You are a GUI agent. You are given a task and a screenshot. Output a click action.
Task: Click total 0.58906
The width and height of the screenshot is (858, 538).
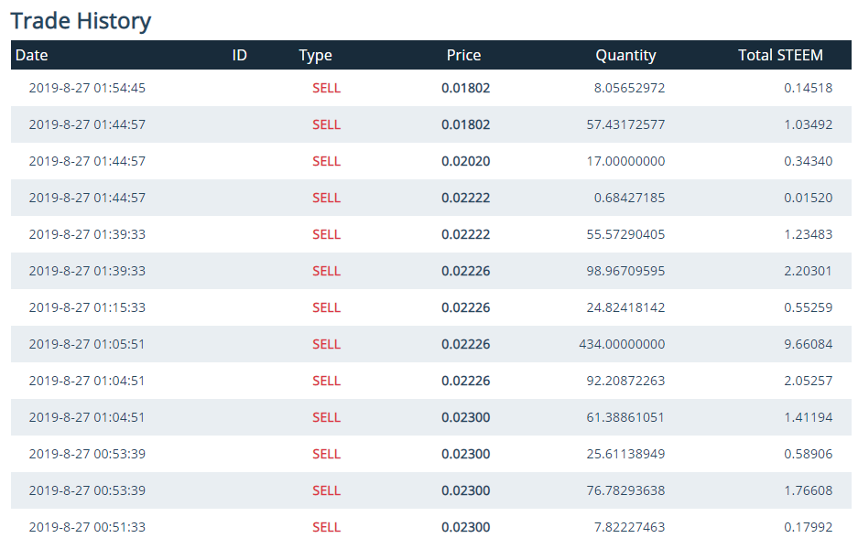tap(809, 455)
